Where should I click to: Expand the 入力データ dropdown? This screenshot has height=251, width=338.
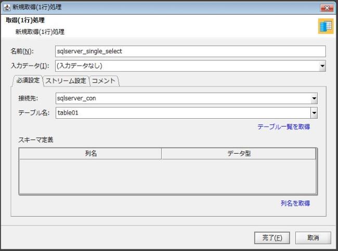322,66
